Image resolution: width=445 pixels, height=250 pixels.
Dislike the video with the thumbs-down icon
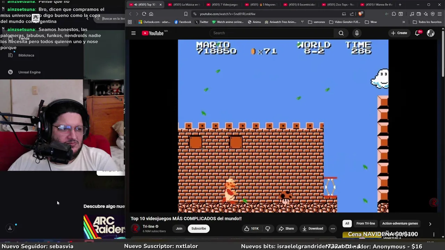point(268,228)
